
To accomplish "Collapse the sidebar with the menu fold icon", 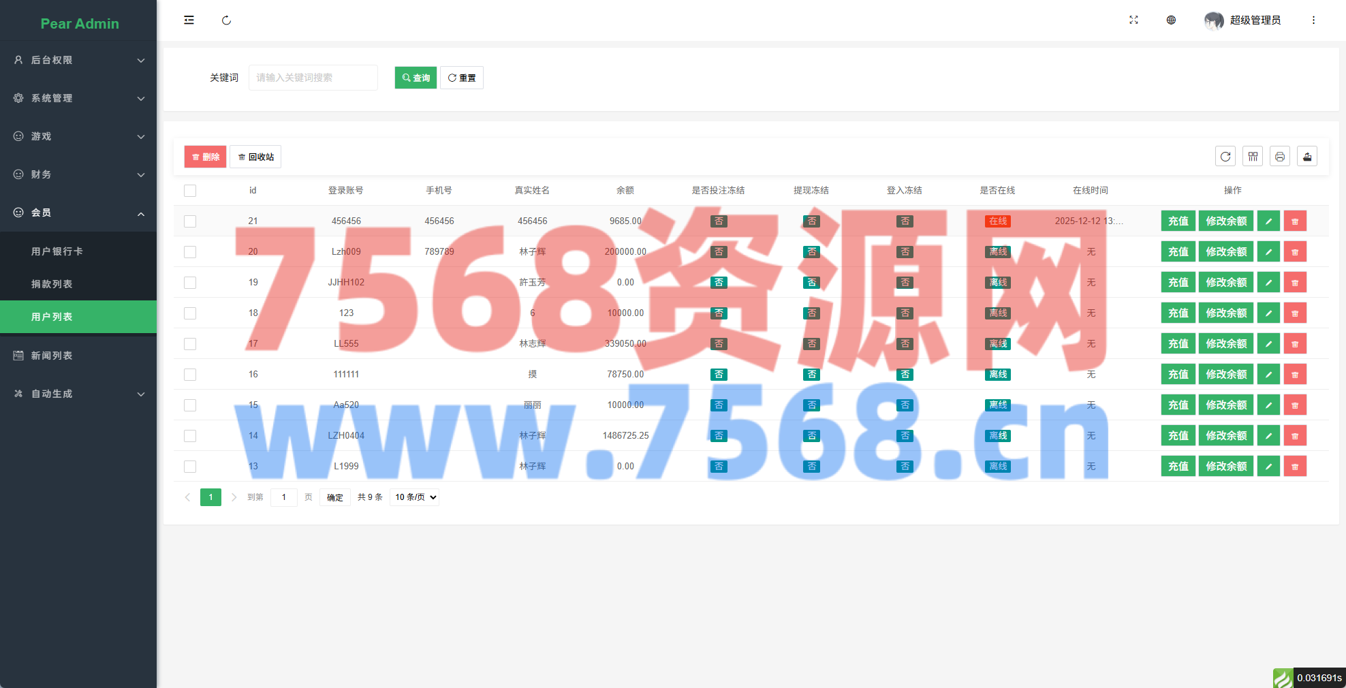I will click(189, 20).
